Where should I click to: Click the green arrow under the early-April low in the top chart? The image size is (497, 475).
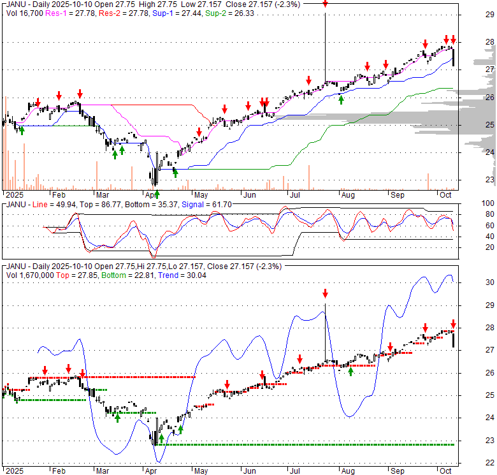(157, 194)
